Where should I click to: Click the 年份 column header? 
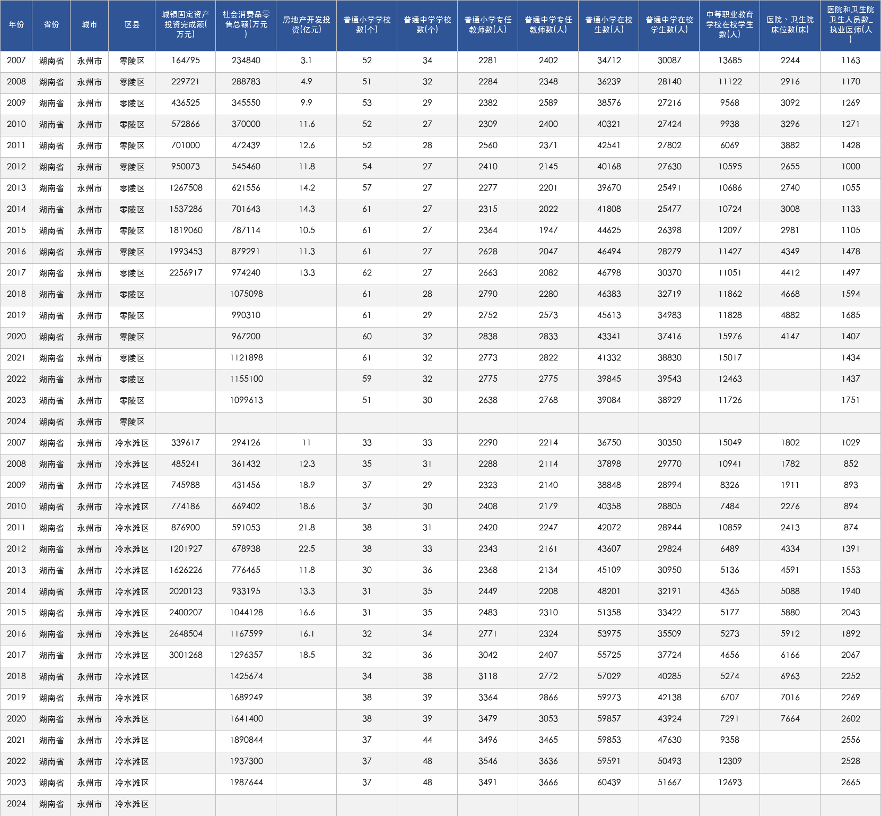[16, 25]
